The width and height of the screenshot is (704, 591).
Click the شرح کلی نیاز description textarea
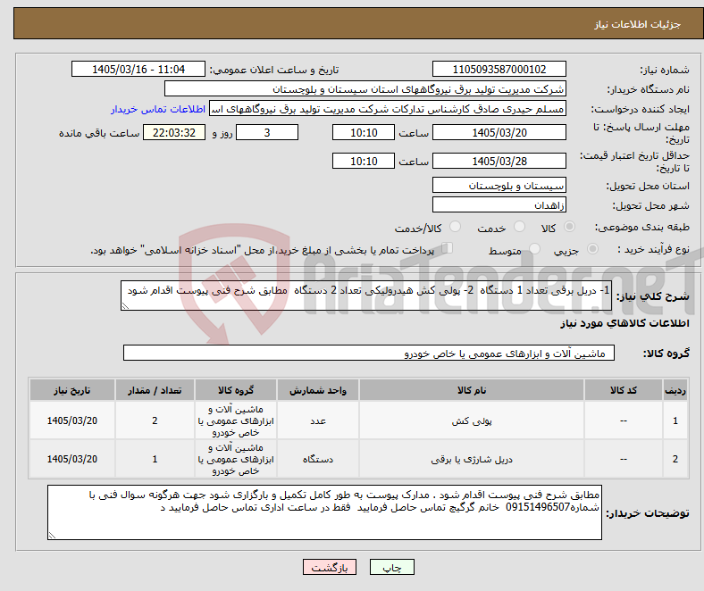(x=366, y=295)
